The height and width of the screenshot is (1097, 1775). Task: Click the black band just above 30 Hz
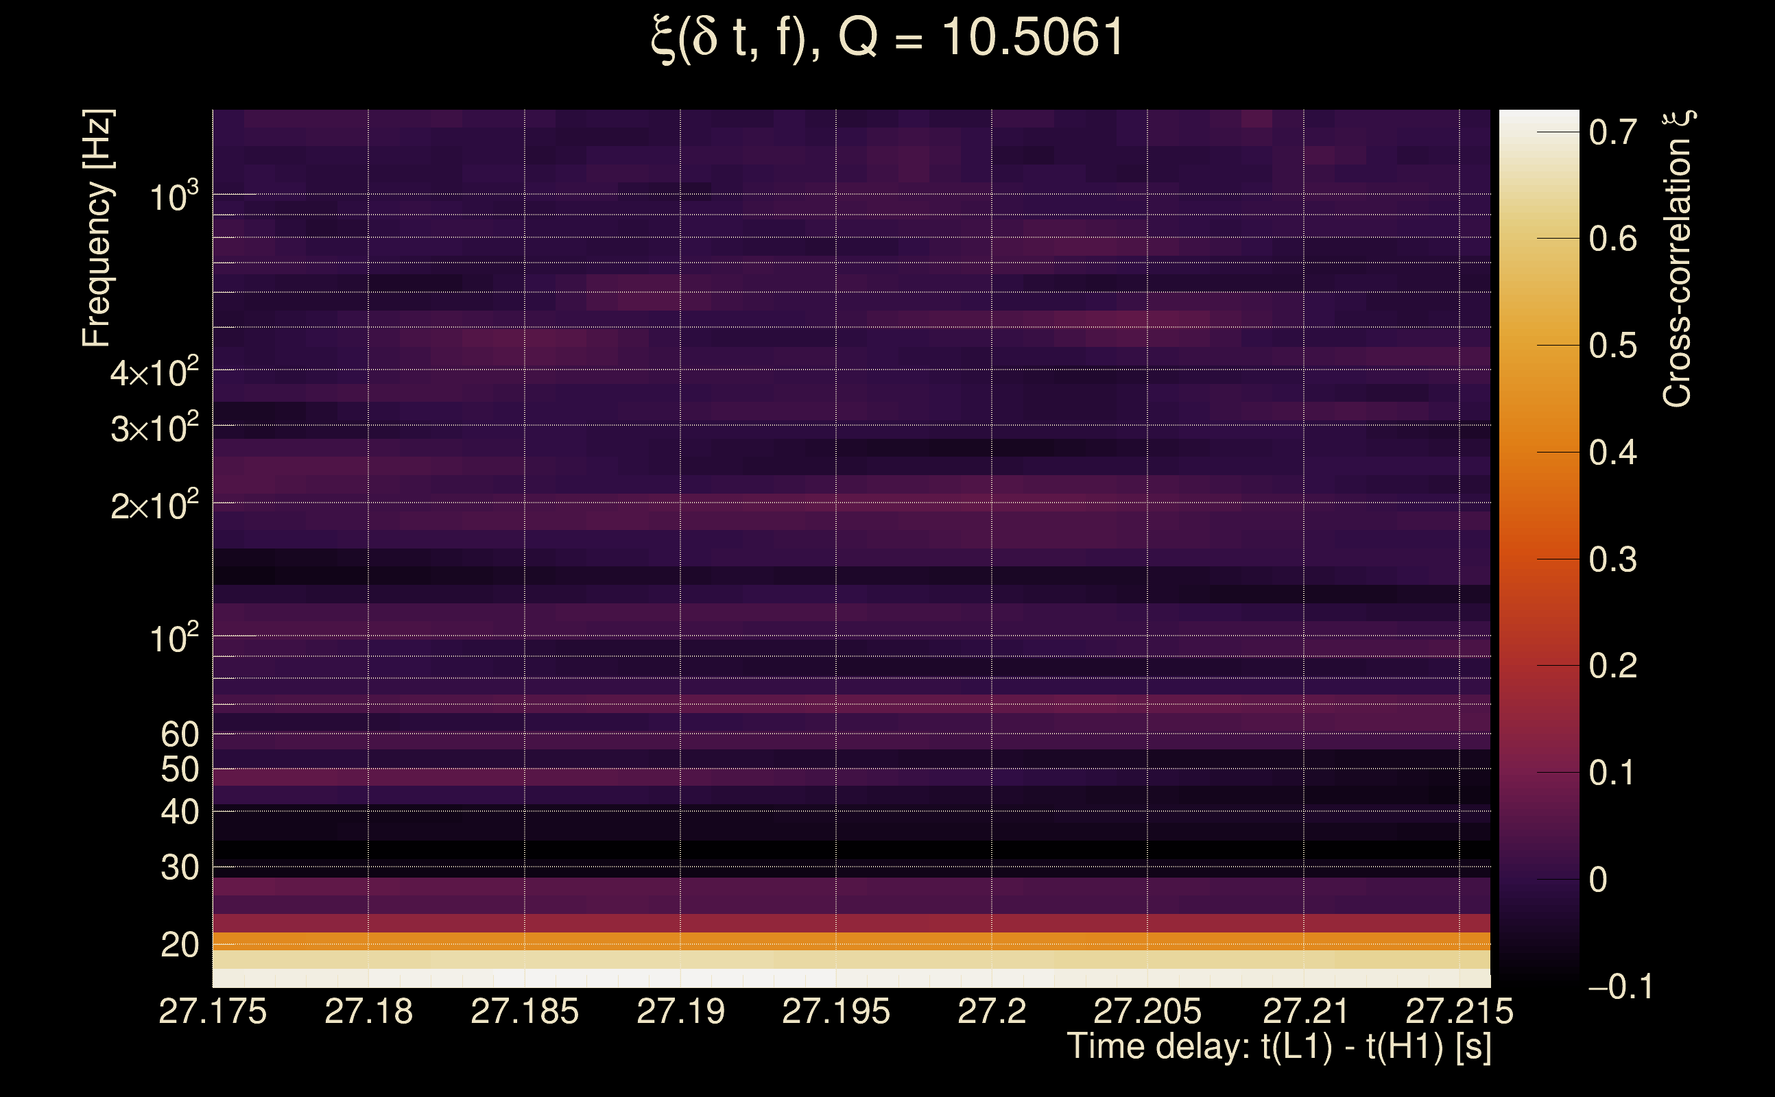(x=850, y=849)
